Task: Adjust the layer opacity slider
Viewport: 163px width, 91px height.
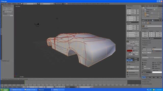Action: [130, 53]
